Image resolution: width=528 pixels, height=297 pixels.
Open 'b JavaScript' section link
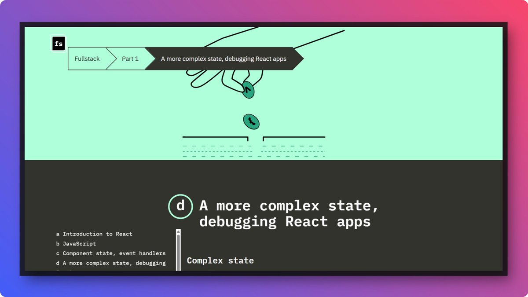(x=76, y=244)
